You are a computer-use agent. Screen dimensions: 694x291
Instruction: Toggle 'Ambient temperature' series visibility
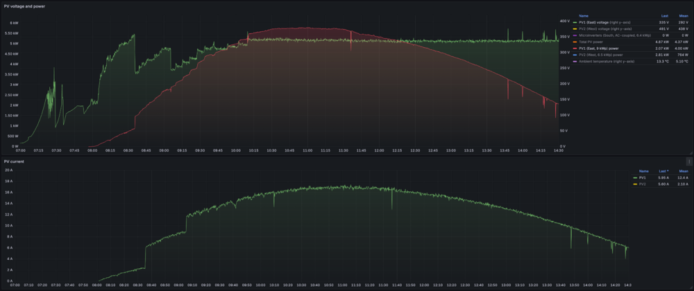(x=607, y=62)
